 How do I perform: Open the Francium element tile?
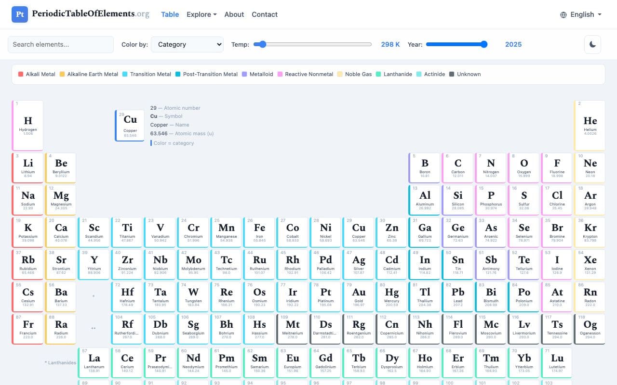tap(27, 328)
